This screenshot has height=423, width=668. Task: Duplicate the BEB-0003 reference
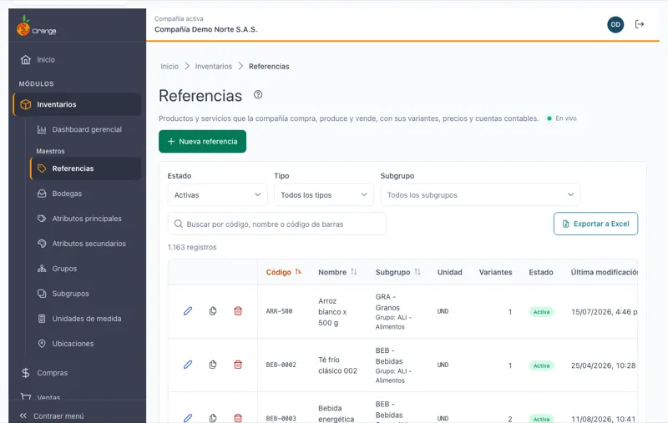pyautogui.click(x=213, y=418)
